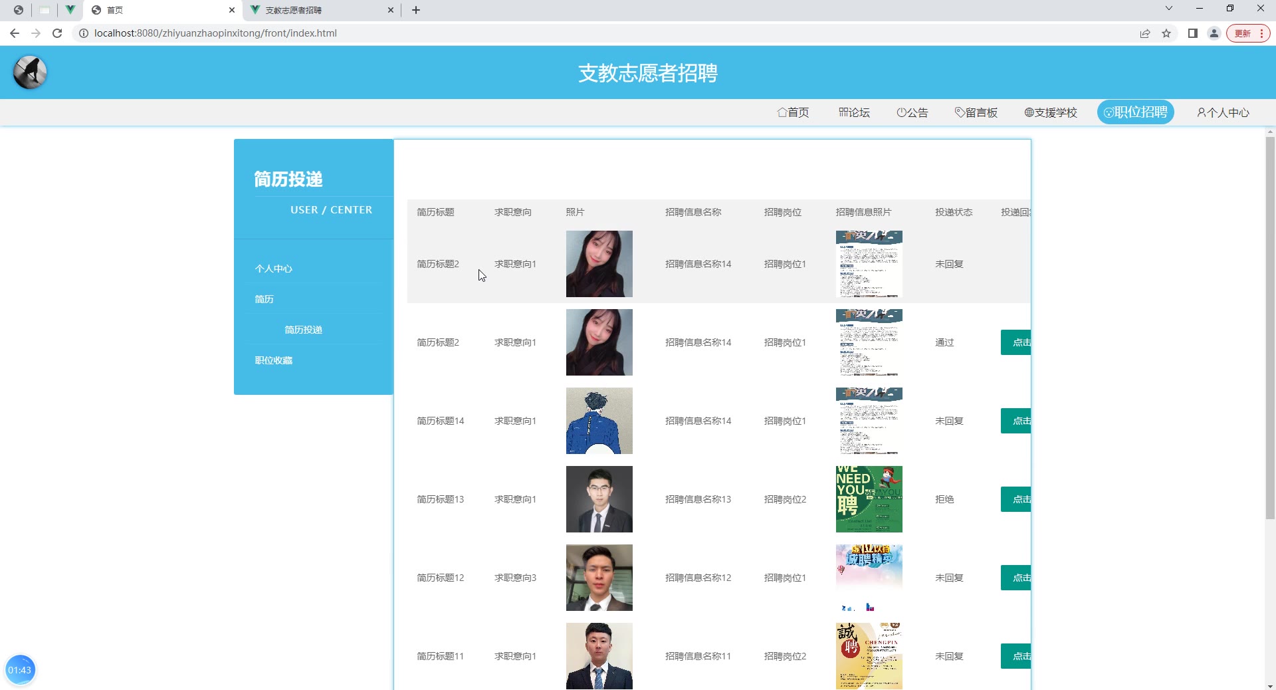Go back using the browser back arrow
Screen dimensions: 1276x690
pos(15,33)
